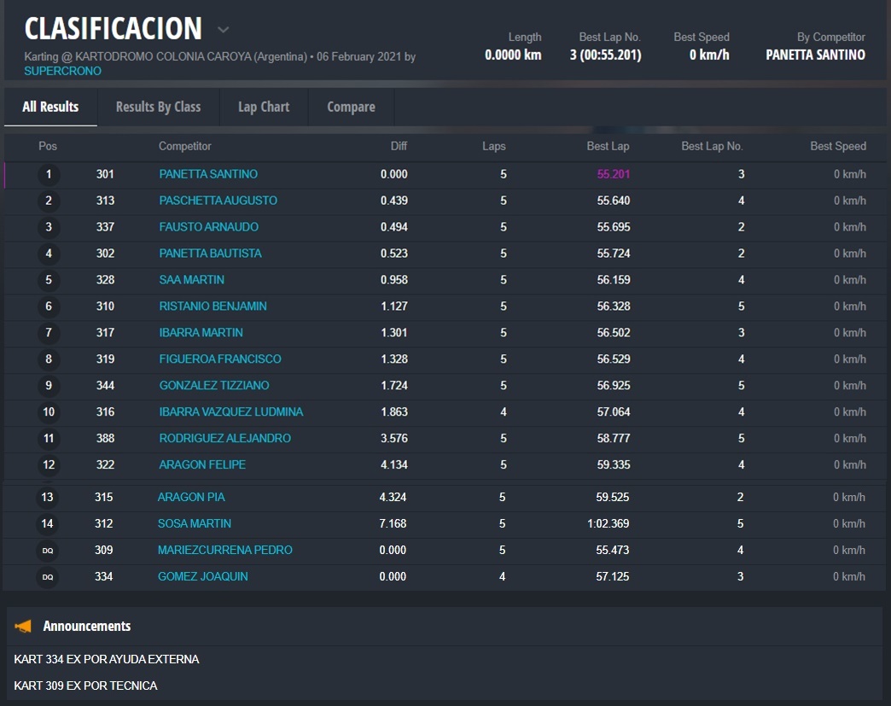Open the Lap Chart tab

coord(263,107)
